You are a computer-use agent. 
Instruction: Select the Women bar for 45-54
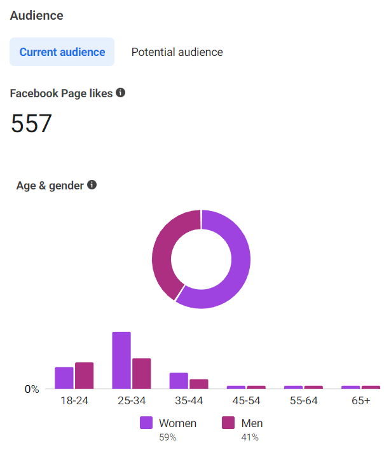click(x=236, y=387)
